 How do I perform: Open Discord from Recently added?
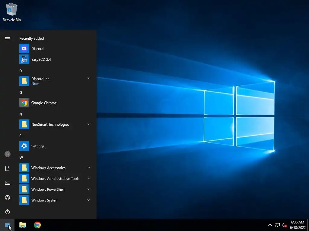pyautogui.click(x=55, y=48)
